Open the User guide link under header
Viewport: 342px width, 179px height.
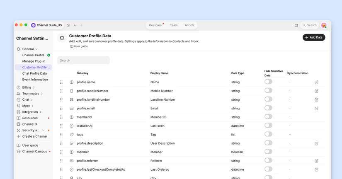(79, 46)
